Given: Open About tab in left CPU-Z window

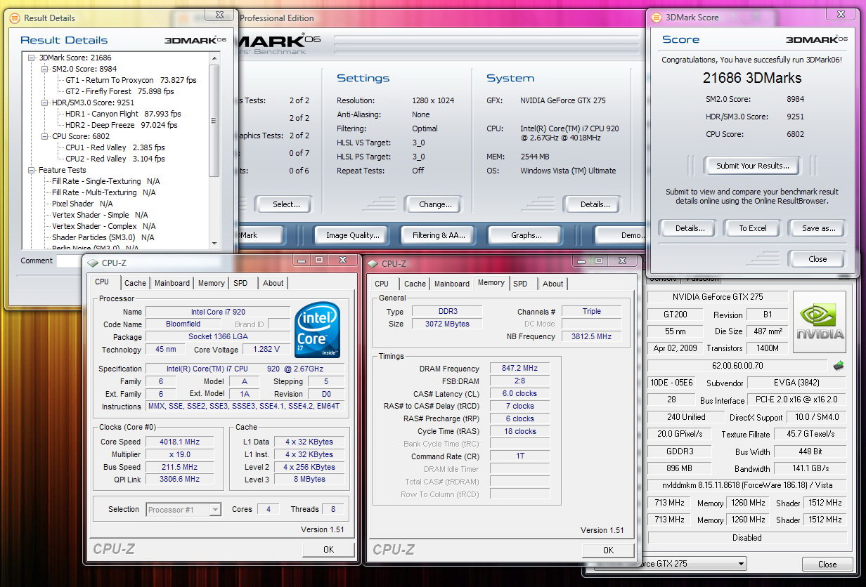Looking at the screenshot, I should (x=273, y=283).
